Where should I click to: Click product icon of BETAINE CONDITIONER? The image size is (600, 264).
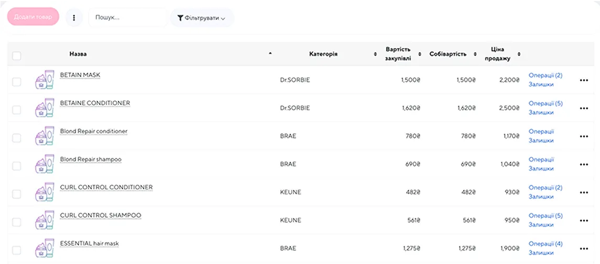[45, 107]
